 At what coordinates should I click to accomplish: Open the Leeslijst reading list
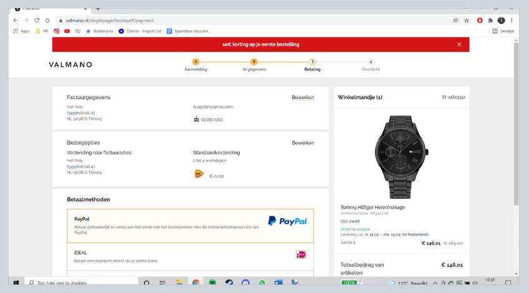click(503, 31)
